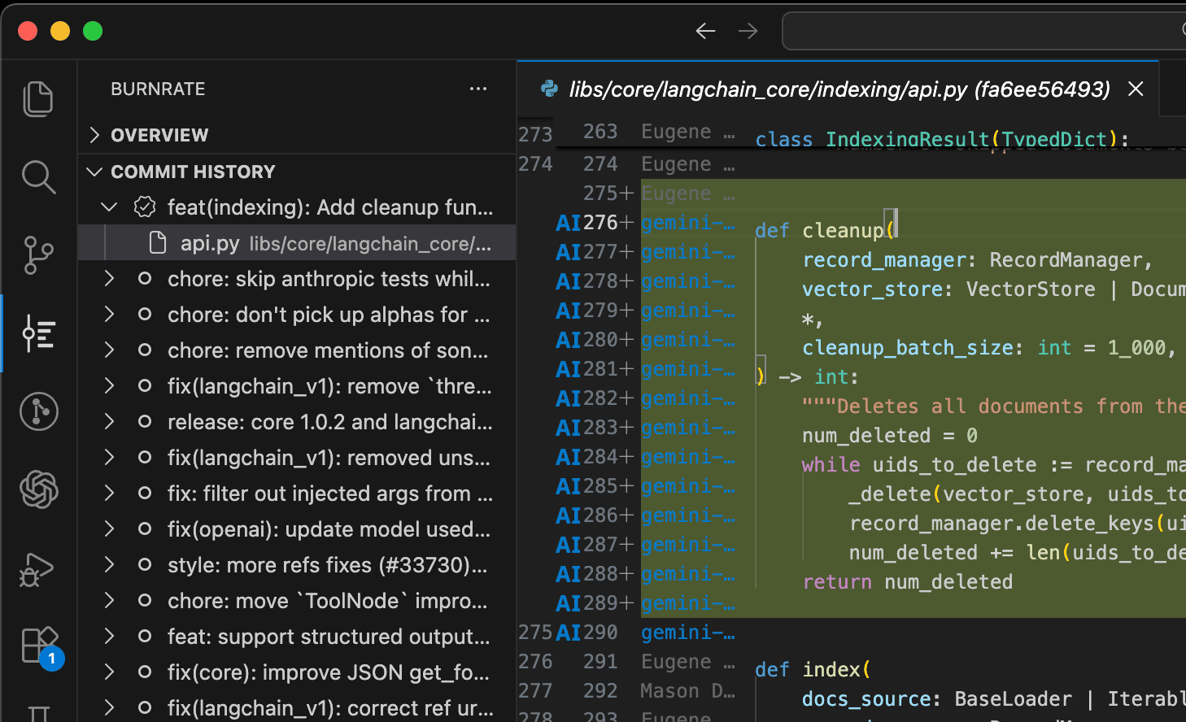Open Extensions showing one notification
Viewport: 1186px width, 722px height.
click(x=38, y=645)
